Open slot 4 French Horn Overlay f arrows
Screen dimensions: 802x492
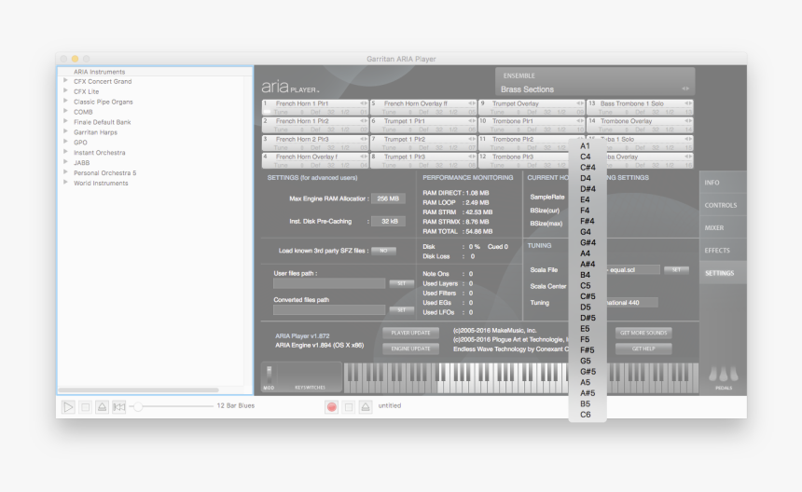364,157
